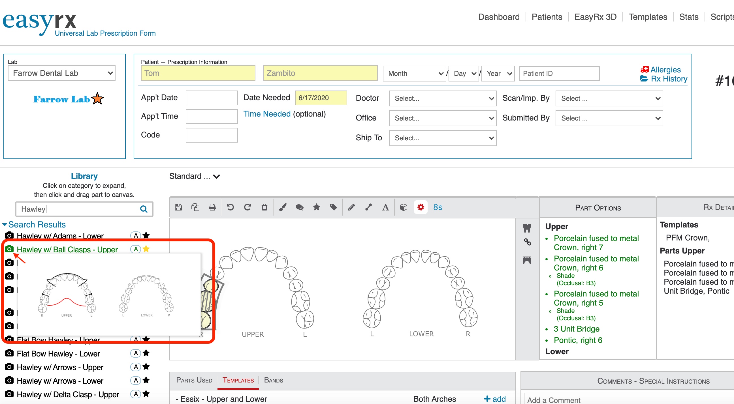Toggle favorite star for Hawley w/ Arrows - Upper
Viewport: 734px width, 404px height.
tap(146, 367)
